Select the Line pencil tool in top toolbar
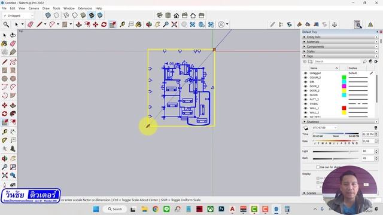This screenshot has height=215, width=383. [39, 24]
